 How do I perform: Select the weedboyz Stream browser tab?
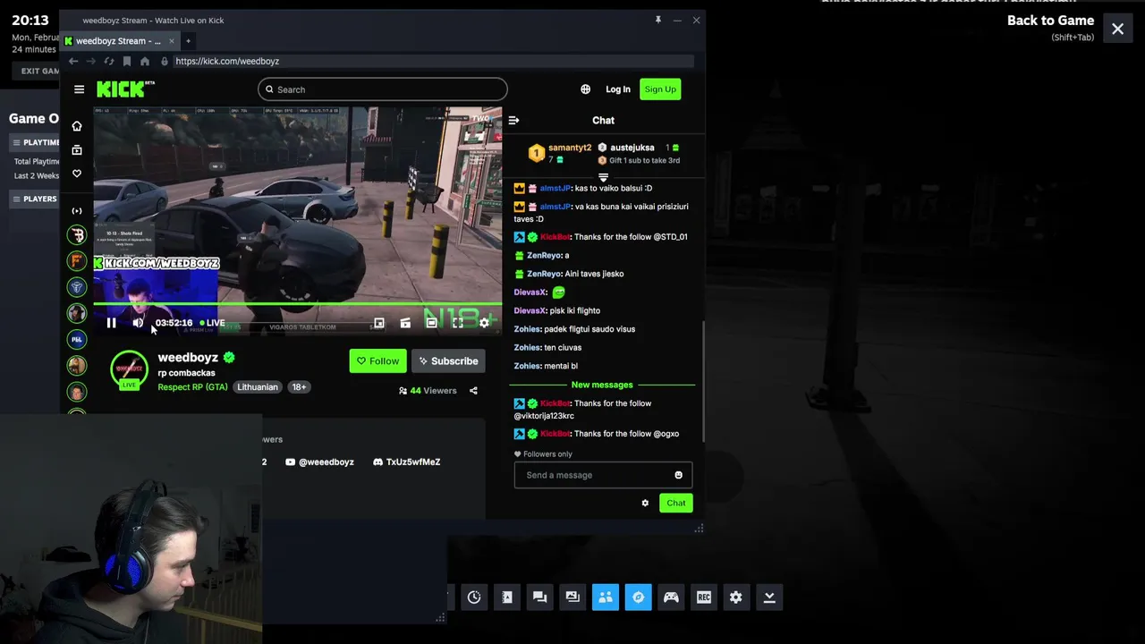(120, 41)
